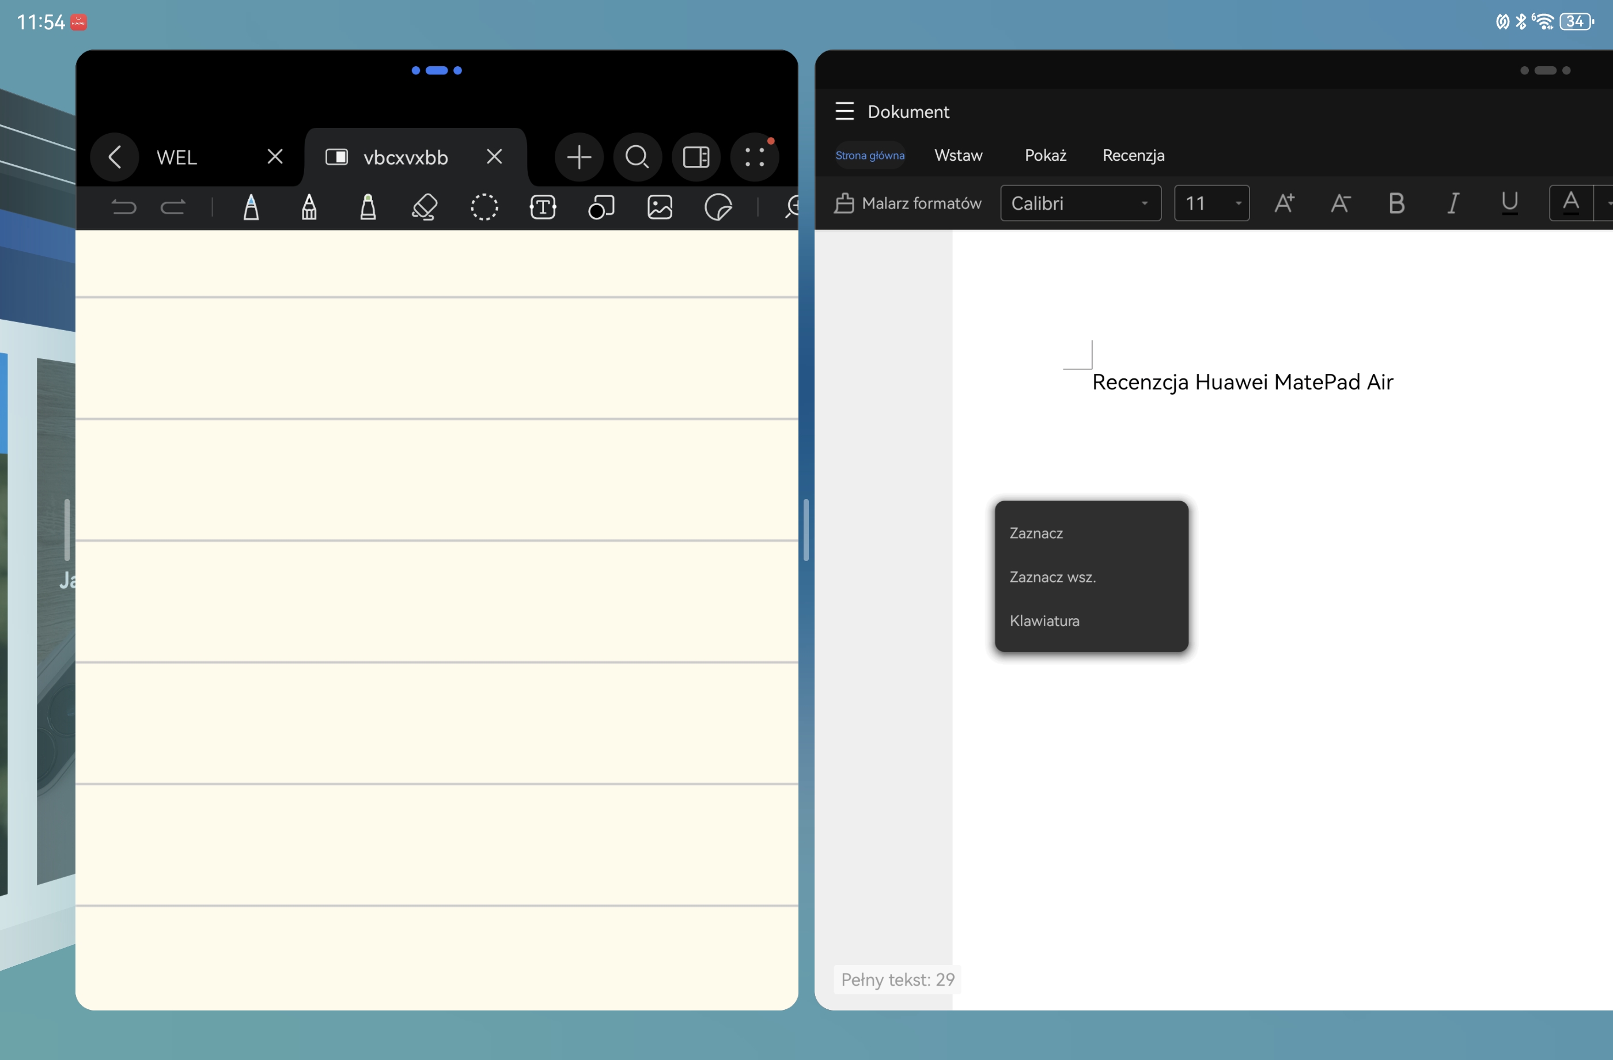Screen dimensions: 1613x1060
Task: Select the highlighter tool
Action: 368,207
